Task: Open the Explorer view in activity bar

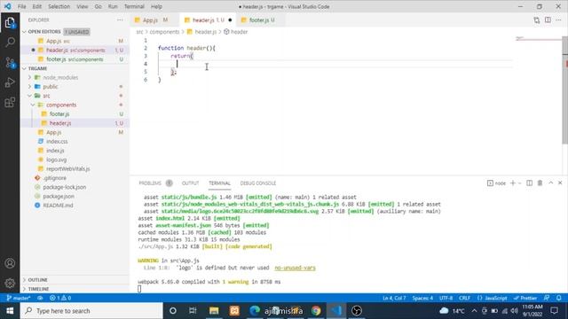Action: [10, 23]
